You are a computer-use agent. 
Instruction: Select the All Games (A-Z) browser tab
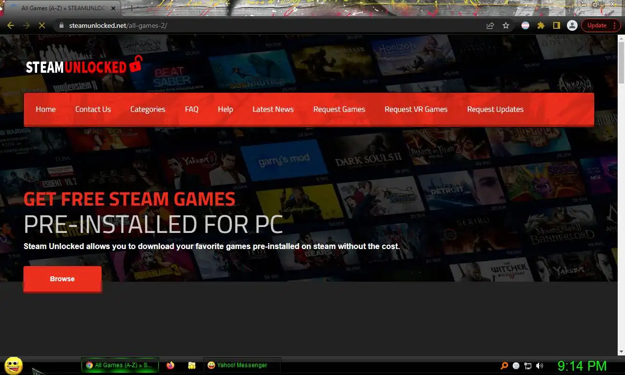[62, 8]
